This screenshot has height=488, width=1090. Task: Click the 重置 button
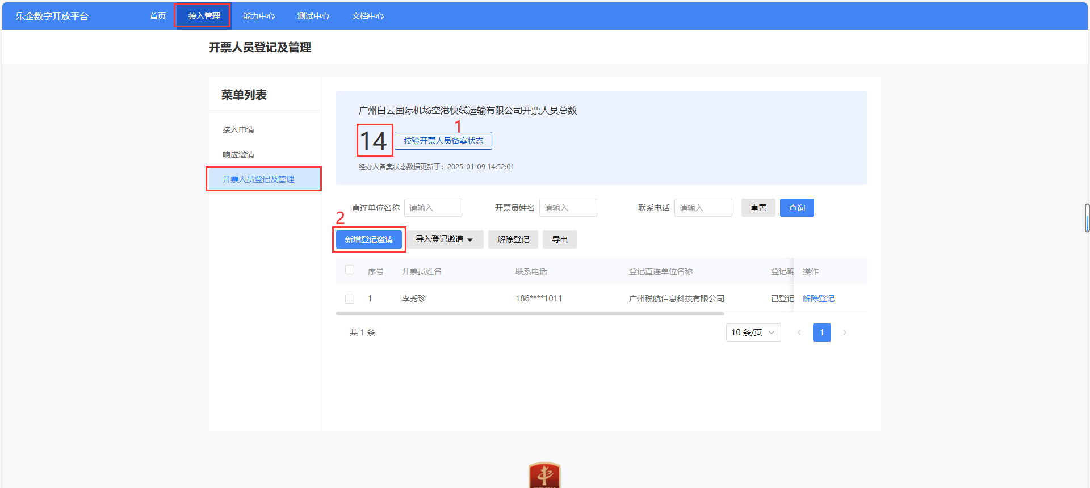[x=758, y=208]
